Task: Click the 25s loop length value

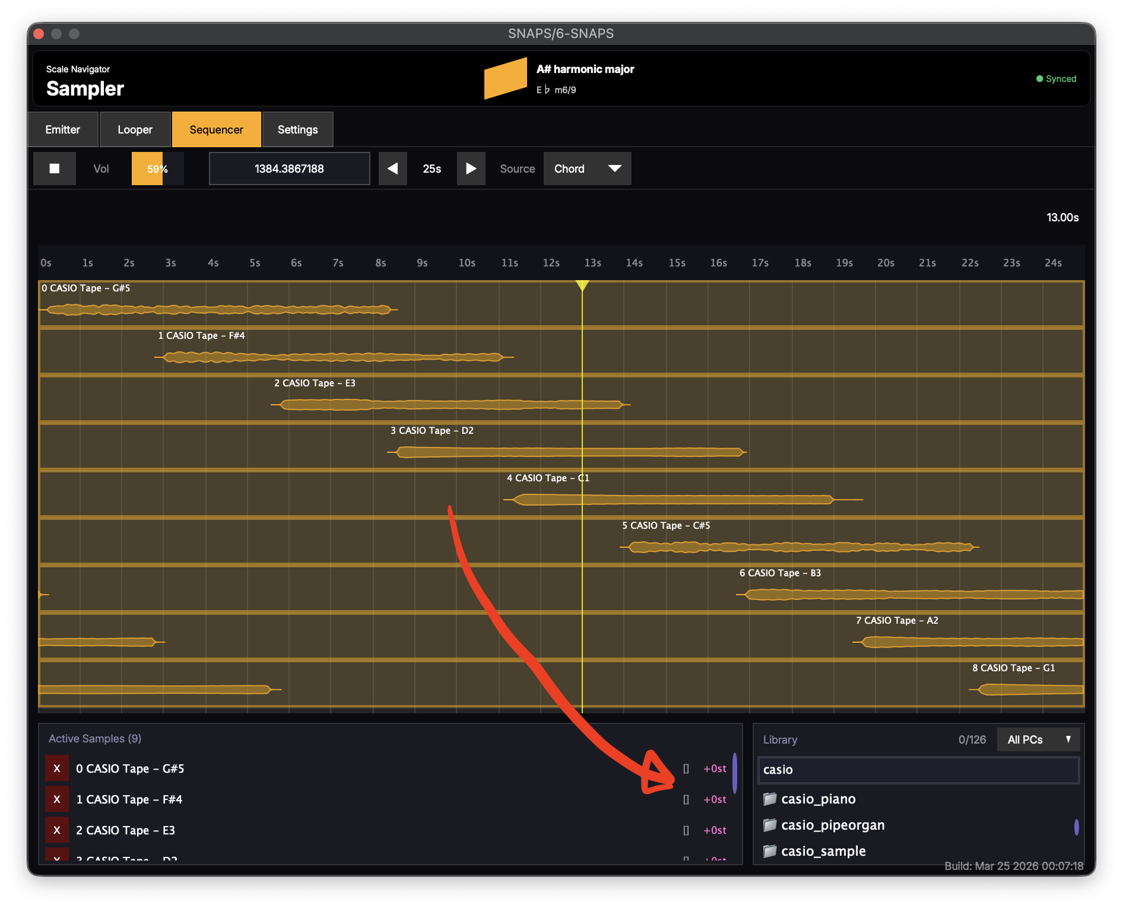Action: [432, 169]
